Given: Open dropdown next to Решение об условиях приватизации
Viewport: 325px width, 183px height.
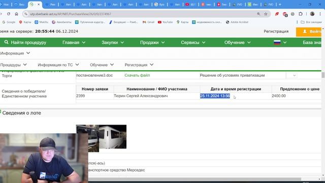Looking at the screenshot, I should point(291,75).
